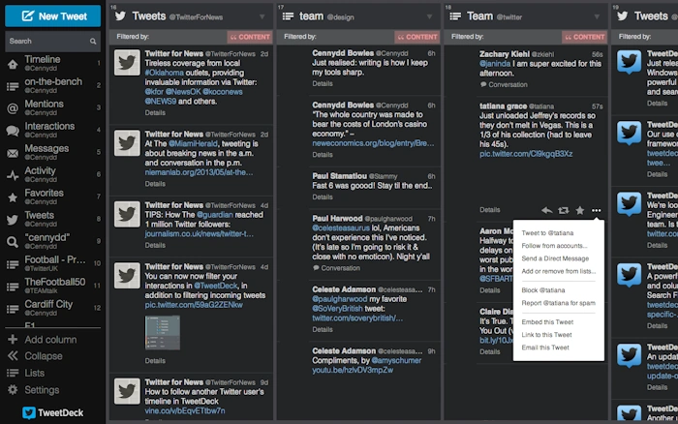The width and height of the screenshot is (678, 424).
Task: Expand Team @twitter column options
Action: 597,16
